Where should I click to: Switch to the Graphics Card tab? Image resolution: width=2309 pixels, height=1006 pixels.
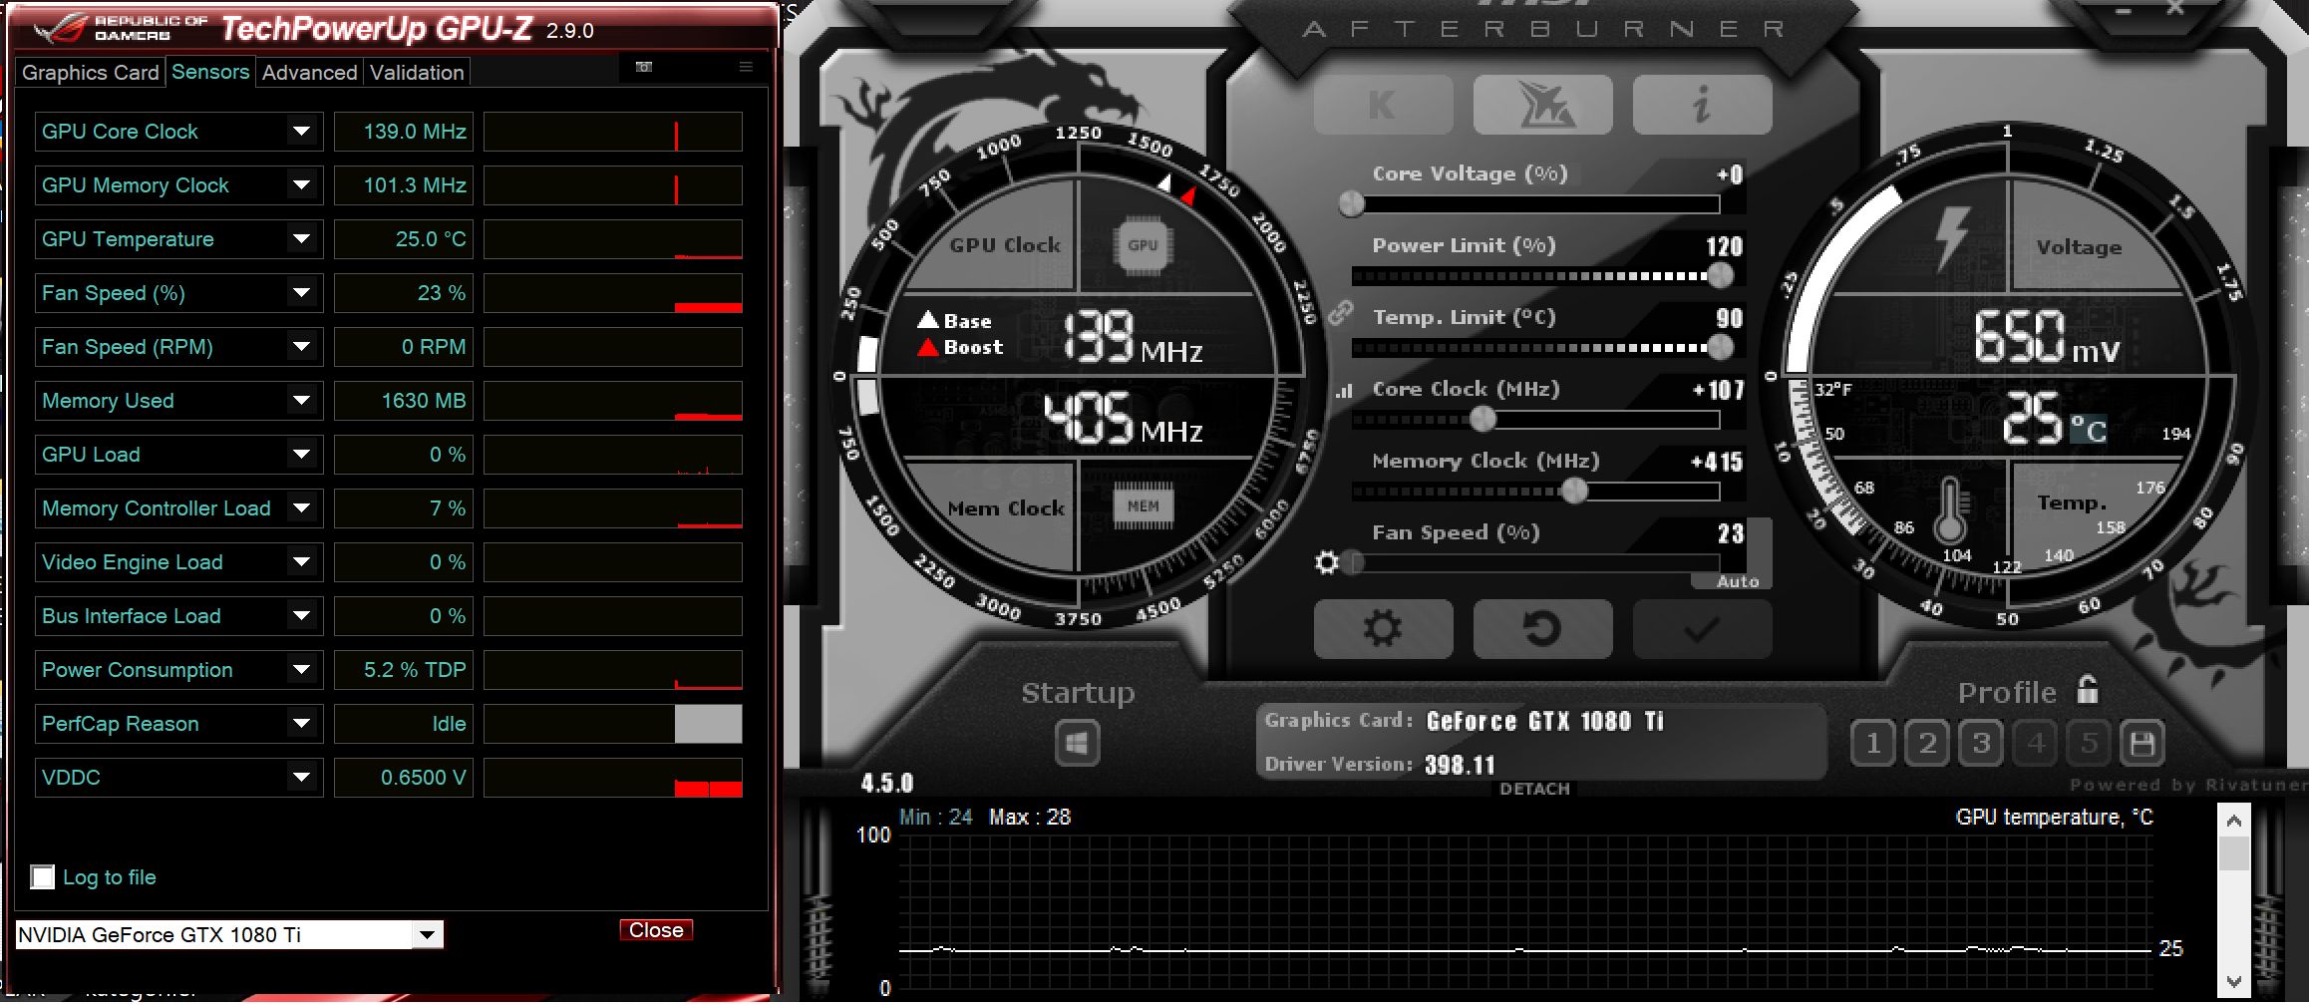pos(90,73)
